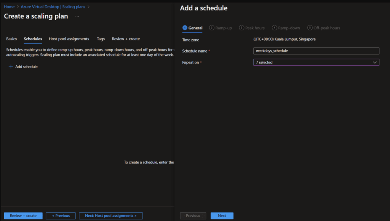Click the time zone value Kuala Lumpur, Singapore
The image size is (390, 221).
click(x=285, y=39)
